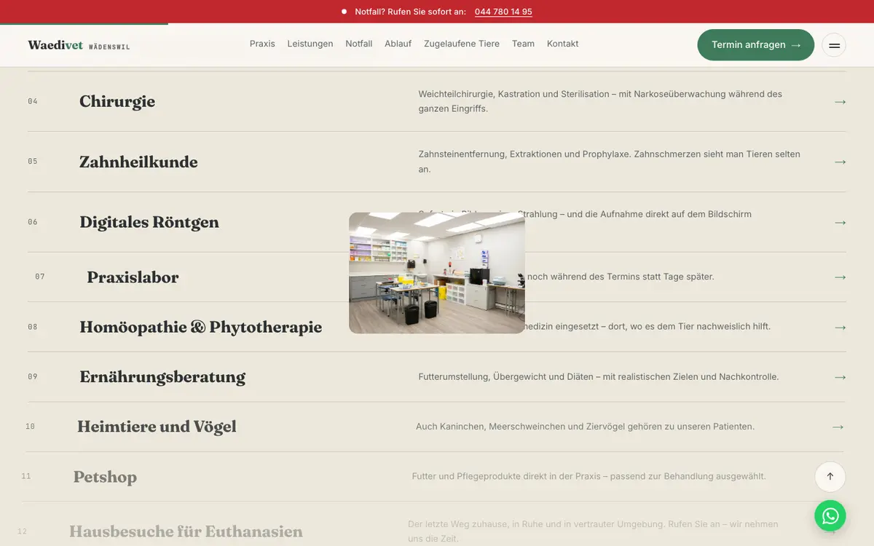
Task: Click the arrow beside Chirurgie row
Action: 840,102
